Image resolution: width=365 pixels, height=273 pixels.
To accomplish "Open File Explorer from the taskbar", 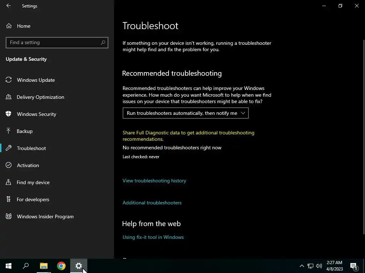I will point(43,266).
